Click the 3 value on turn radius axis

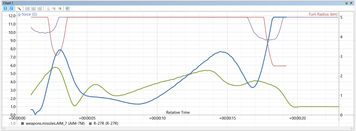pyautogui.click(x=342, y=57)
